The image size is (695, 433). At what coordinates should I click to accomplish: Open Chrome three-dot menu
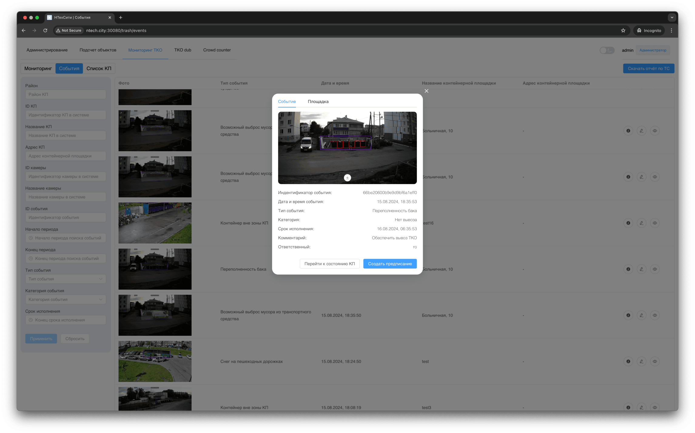click(671, 31)
